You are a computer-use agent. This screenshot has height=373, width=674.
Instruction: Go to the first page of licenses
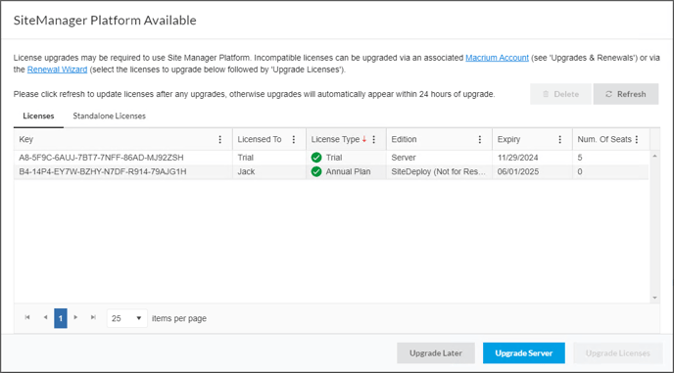point(27,317)
